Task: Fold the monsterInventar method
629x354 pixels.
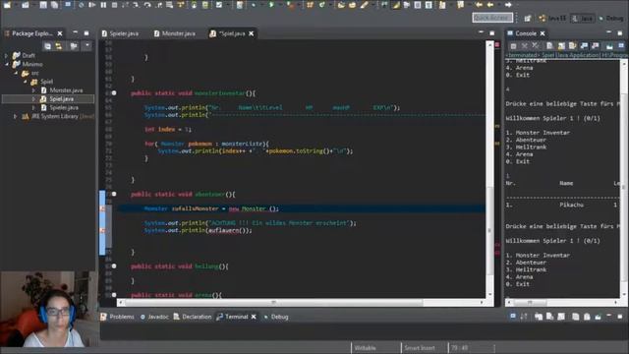Action: pos(114,93)
